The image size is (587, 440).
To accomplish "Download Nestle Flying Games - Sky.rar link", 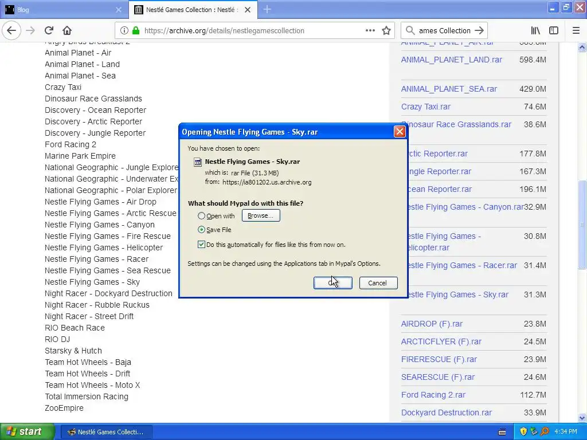I will pyautogui.click(x=458, y=294).
